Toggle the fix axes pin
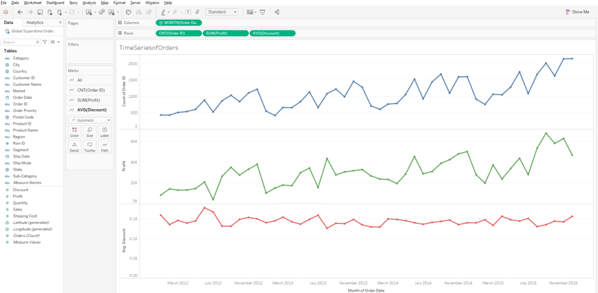598x293 pixels. [x=197, y=12]
